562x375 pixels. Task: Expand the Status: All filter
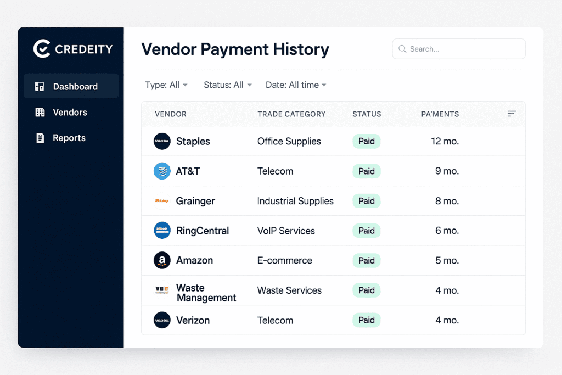(x=227, y=85)
